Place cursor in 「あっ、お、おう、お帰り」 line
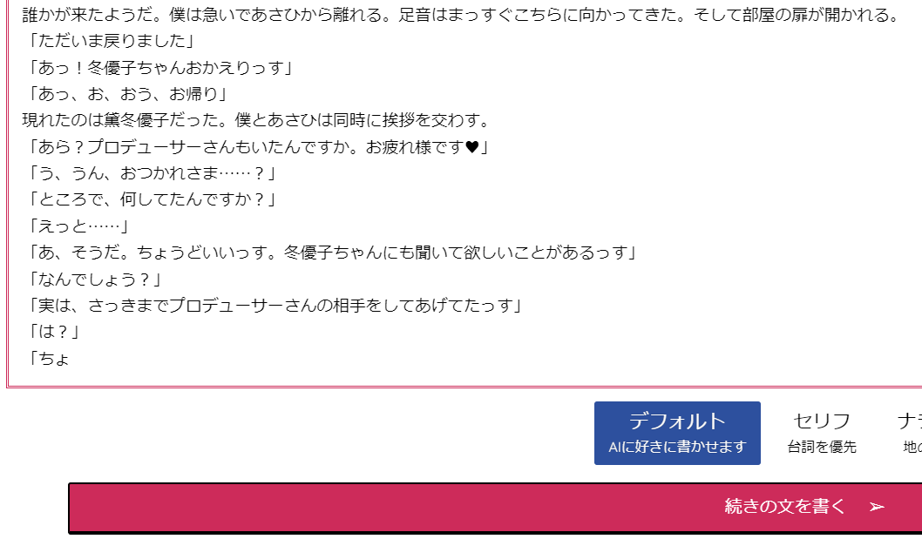This screenshot has width=922, height=539. tap(125, 94)
